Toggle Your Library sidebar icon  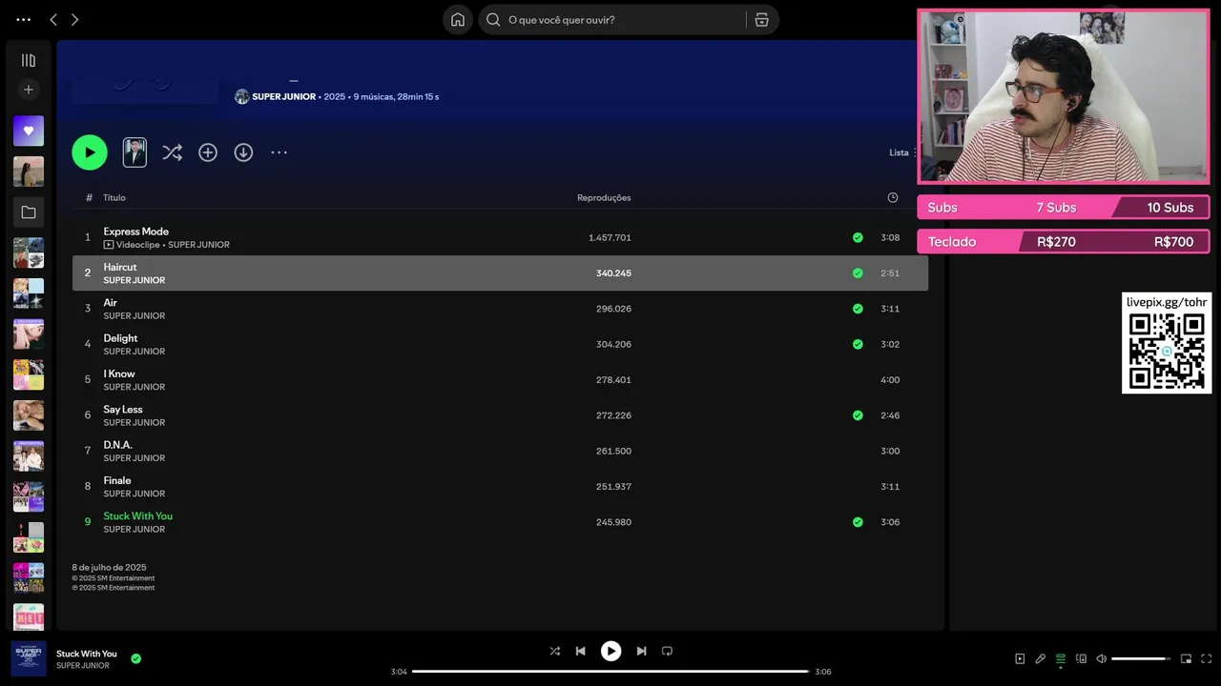29,60
